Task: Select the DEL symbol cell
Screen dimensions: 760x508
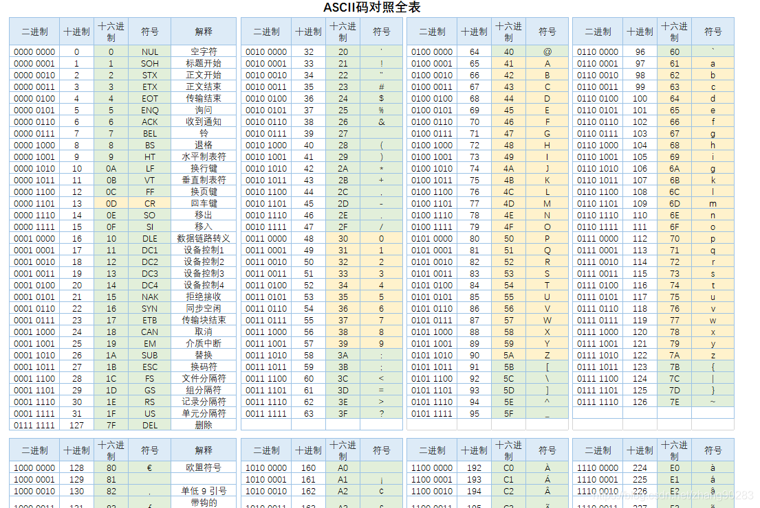Action: [150, 426]
